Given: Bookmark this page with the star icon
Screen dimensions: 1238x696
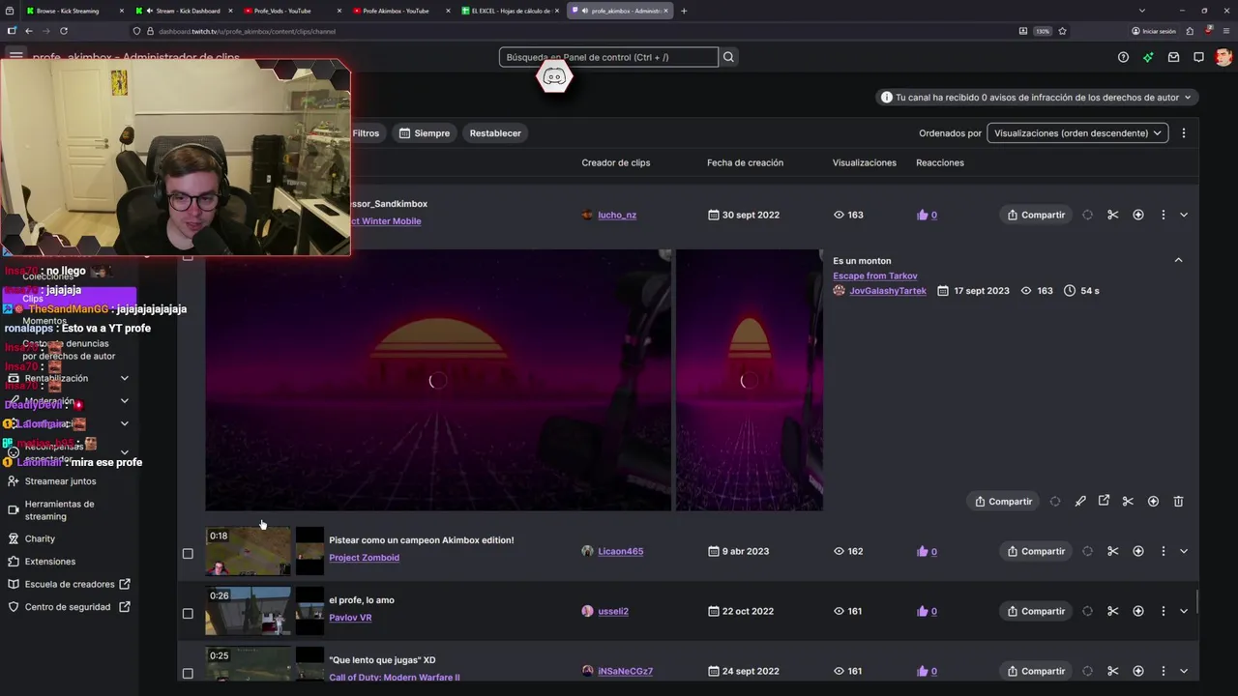Looking at the screenshot, I should (x=1062, y=31).
